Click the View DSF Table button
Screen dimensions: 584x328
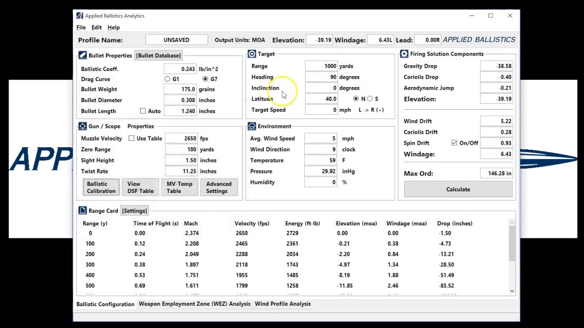141,187
